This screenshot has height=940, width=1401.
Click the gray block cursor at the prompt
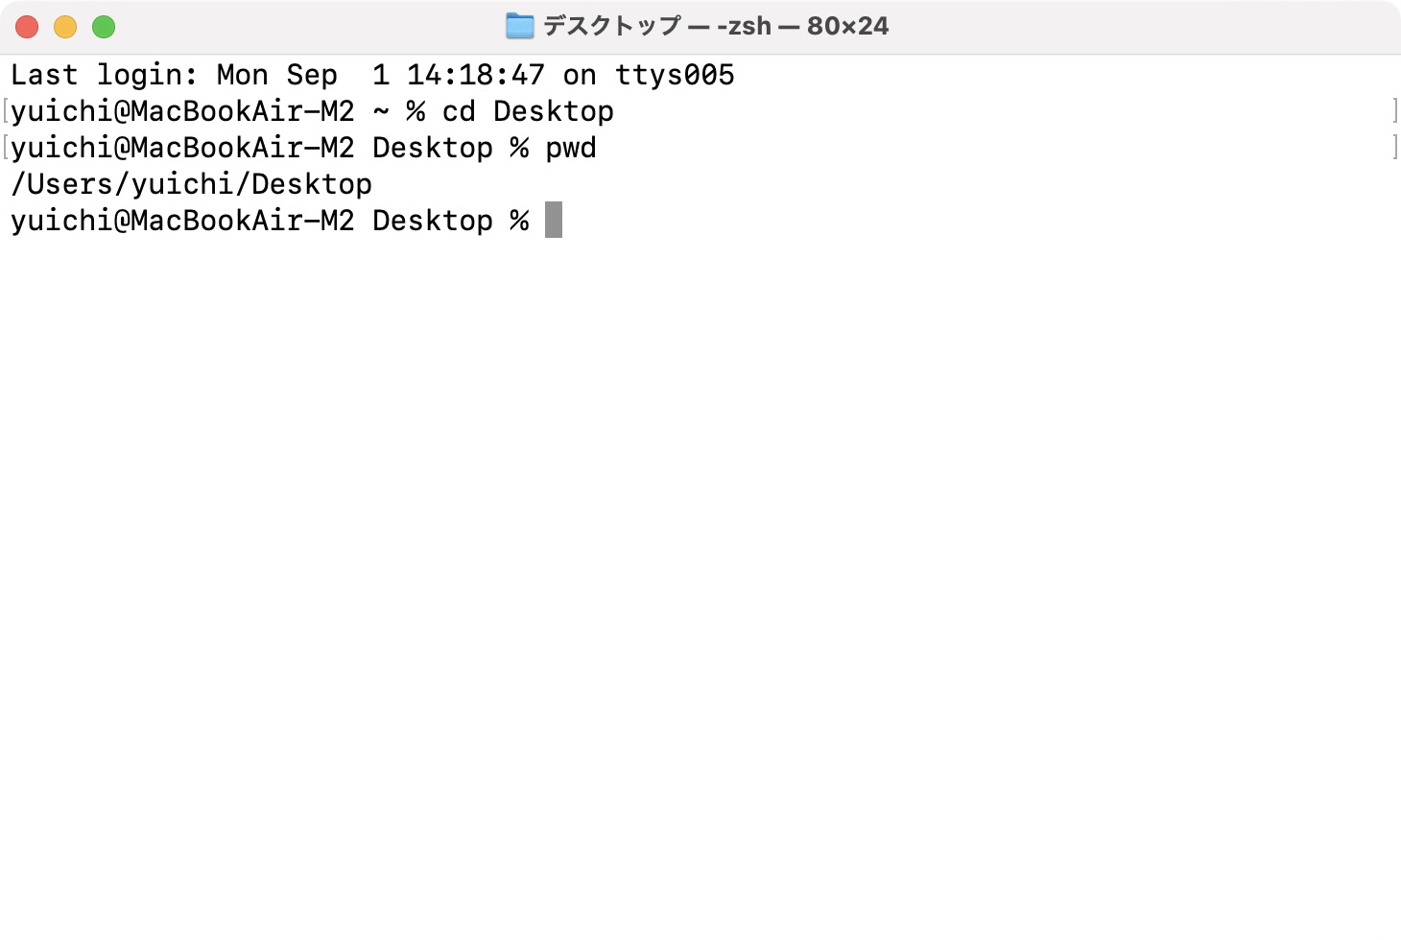click(x=554, y=220)
